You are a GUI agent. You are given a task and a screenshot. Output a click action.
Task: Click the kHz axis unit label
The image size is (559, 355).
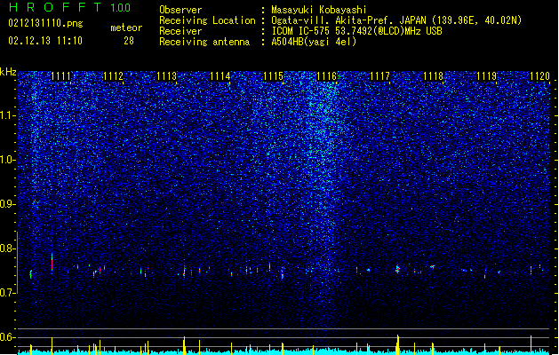tap(8, 72)
